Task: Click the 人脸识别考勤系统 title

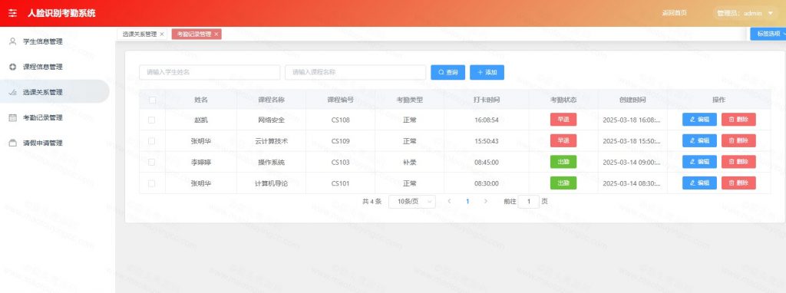Action: point(61,13)
